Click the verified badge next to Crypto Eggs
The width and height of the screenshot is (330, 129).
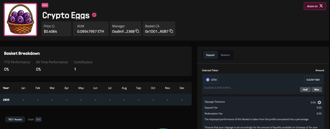click(x=94, y=15)
